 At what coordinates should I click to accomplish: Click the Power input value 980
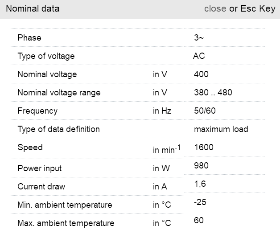[201, 166]
